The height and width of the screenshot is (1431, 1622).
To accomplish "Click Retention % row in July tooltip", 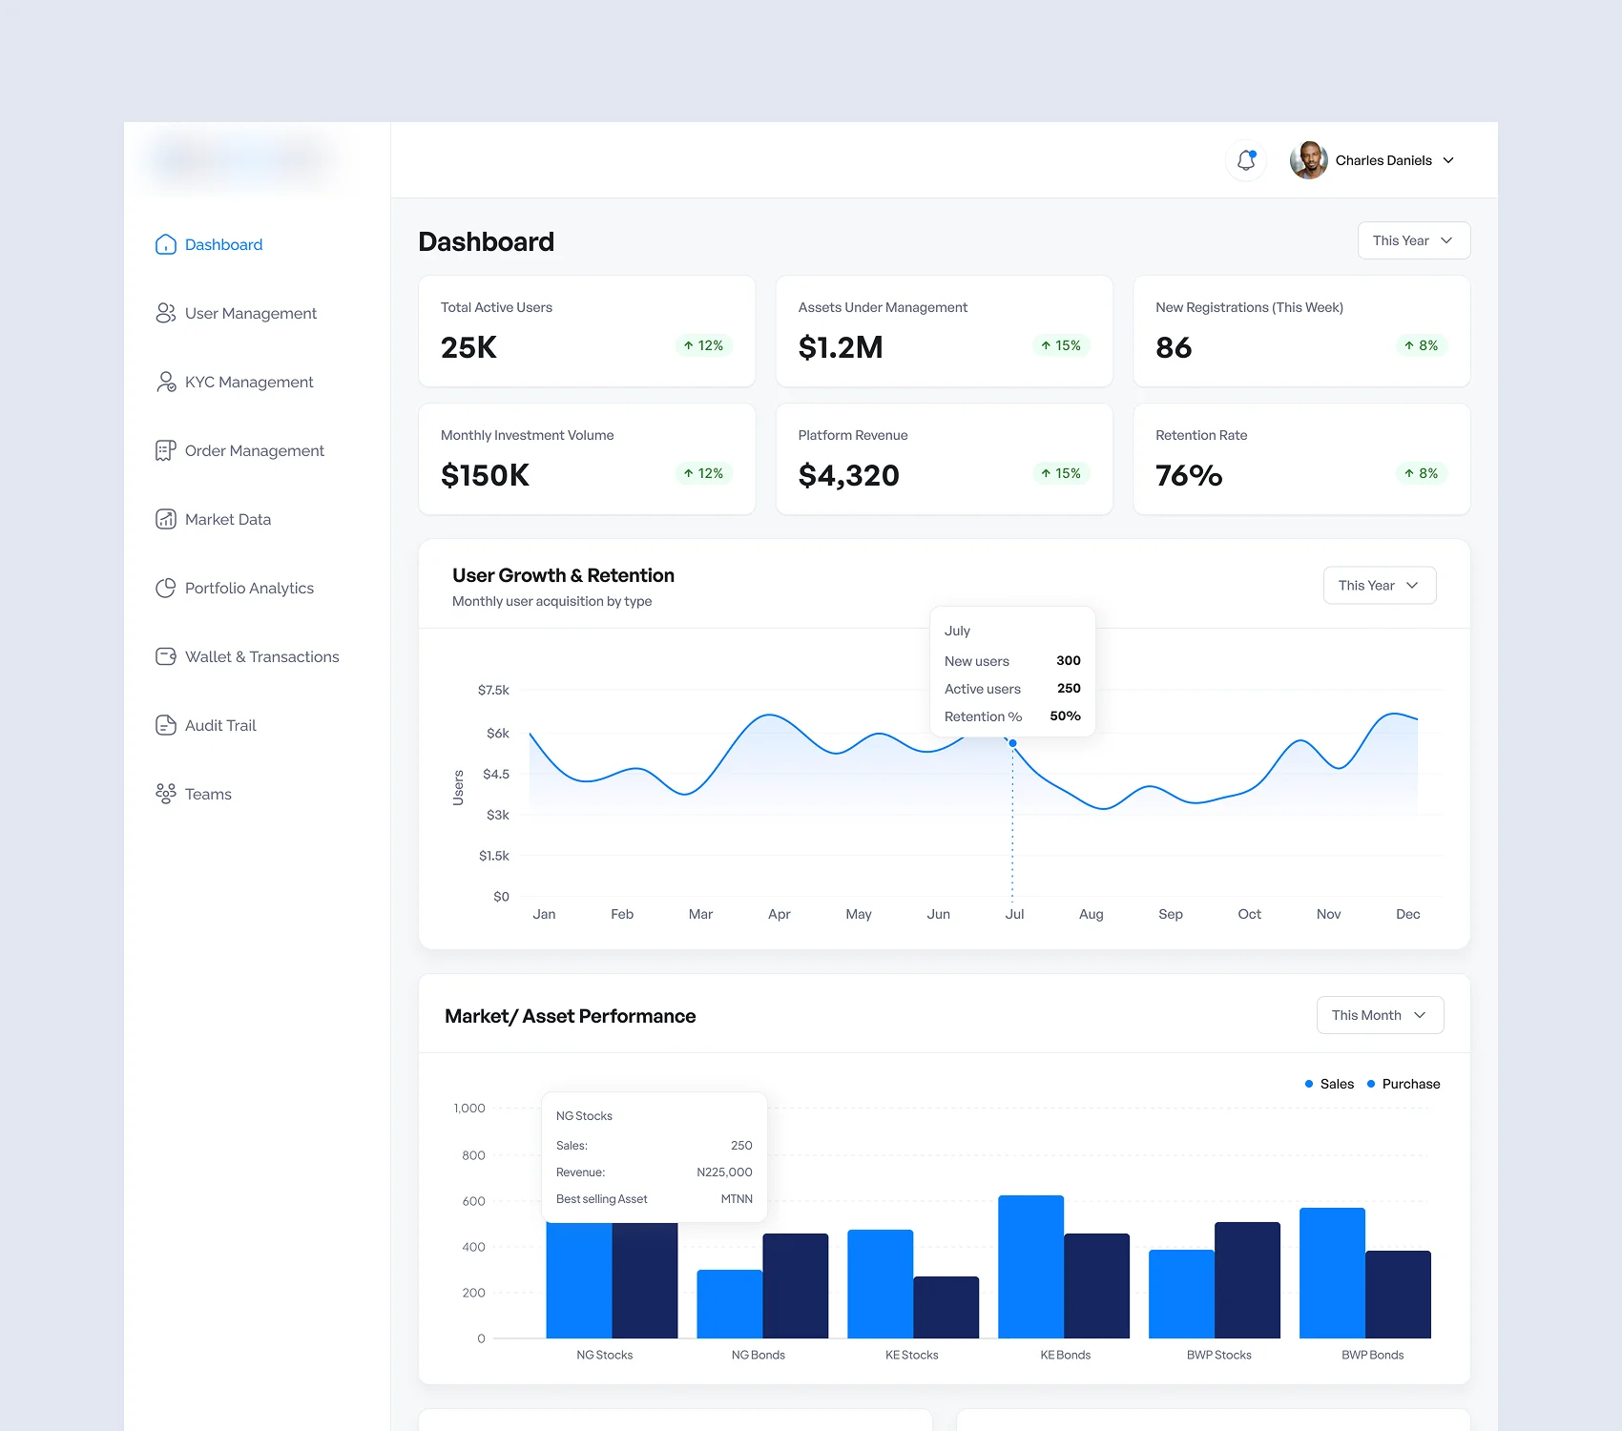I will tap(1012, 716).
